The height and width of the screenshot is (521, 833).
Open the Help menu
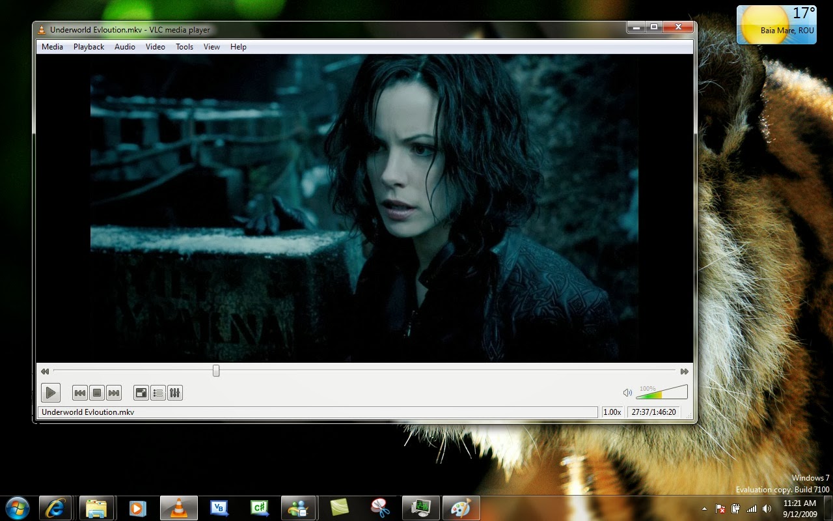(x=239, y=47)
